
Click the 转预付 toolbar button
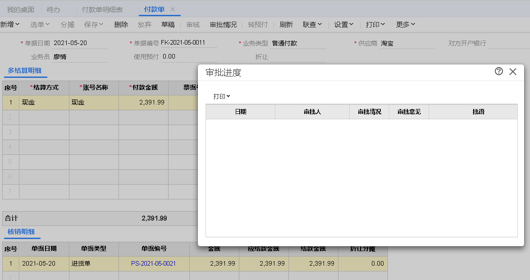pyautogui.click(x=258, y=24)
